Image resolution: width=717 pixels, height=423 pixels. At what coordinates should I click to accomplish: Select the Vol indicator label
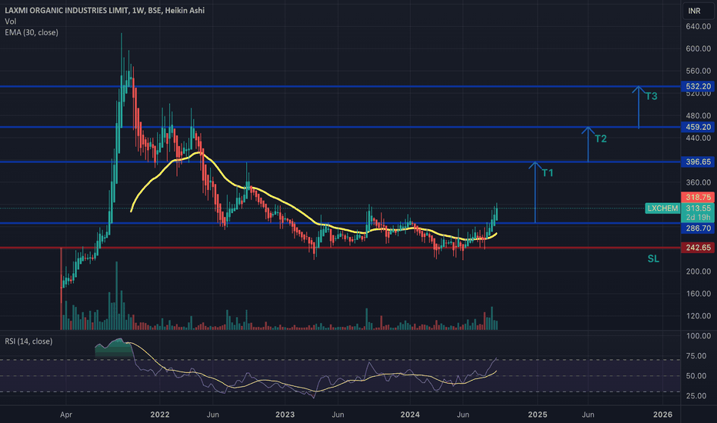coord(11,21)
